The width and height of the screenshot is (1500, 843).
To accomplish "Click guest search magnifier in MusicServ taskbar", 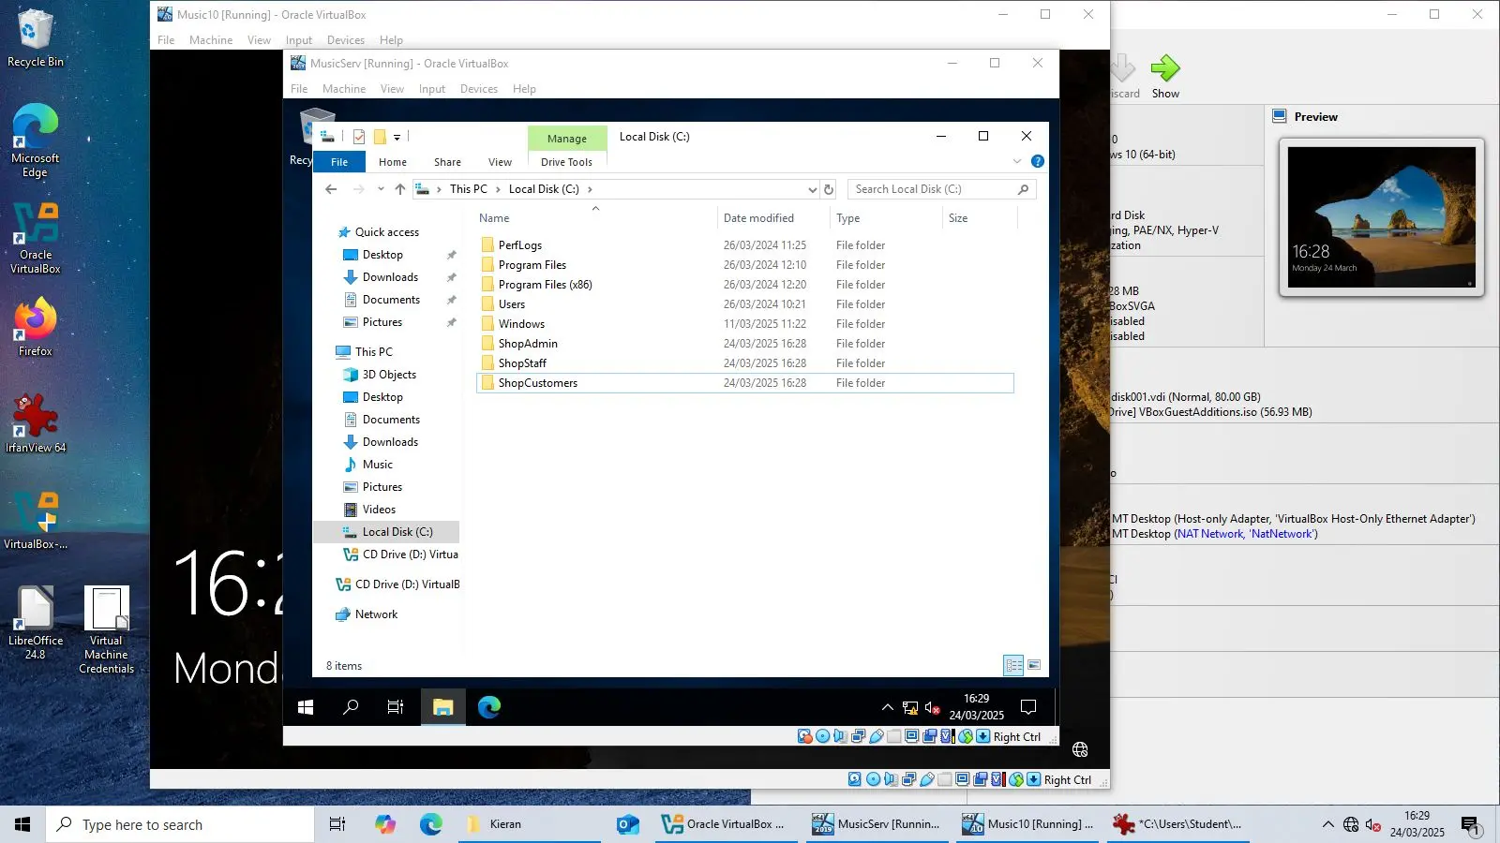I will (351, 707).
